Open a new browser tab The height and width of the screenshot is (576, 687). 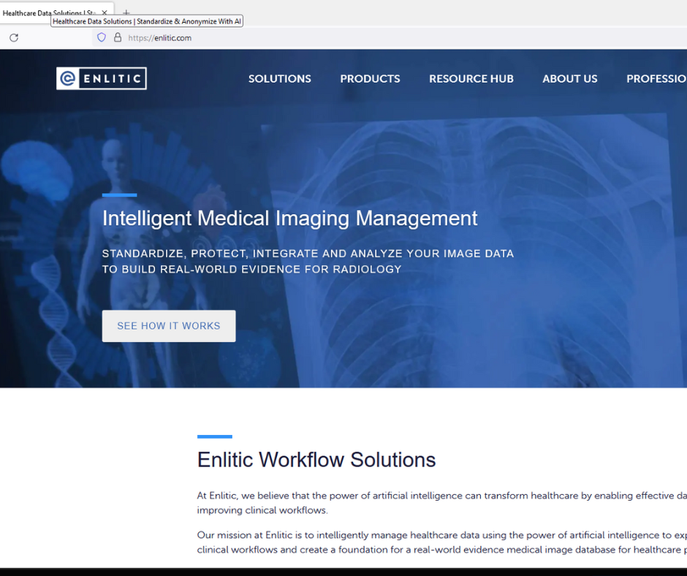click(x=126, y=12)
